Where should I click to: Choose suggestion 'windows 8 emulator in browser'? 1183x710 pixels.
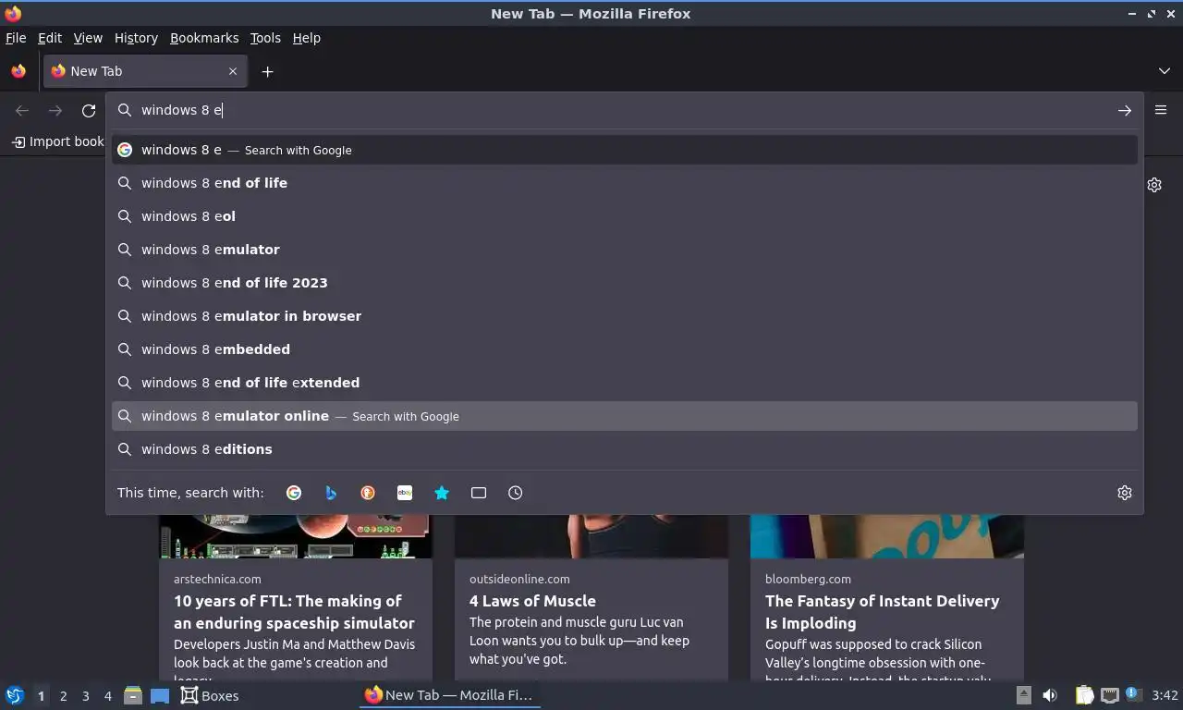click(x=625, y=316)
